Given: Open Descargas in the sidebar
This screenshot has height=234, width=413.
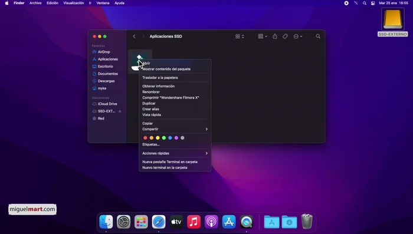Looking at the screenshot, I should 107,81.
